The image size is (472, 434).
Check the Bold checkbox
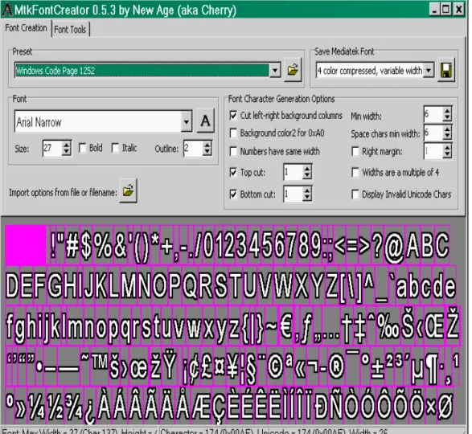[x=82, y=148]
